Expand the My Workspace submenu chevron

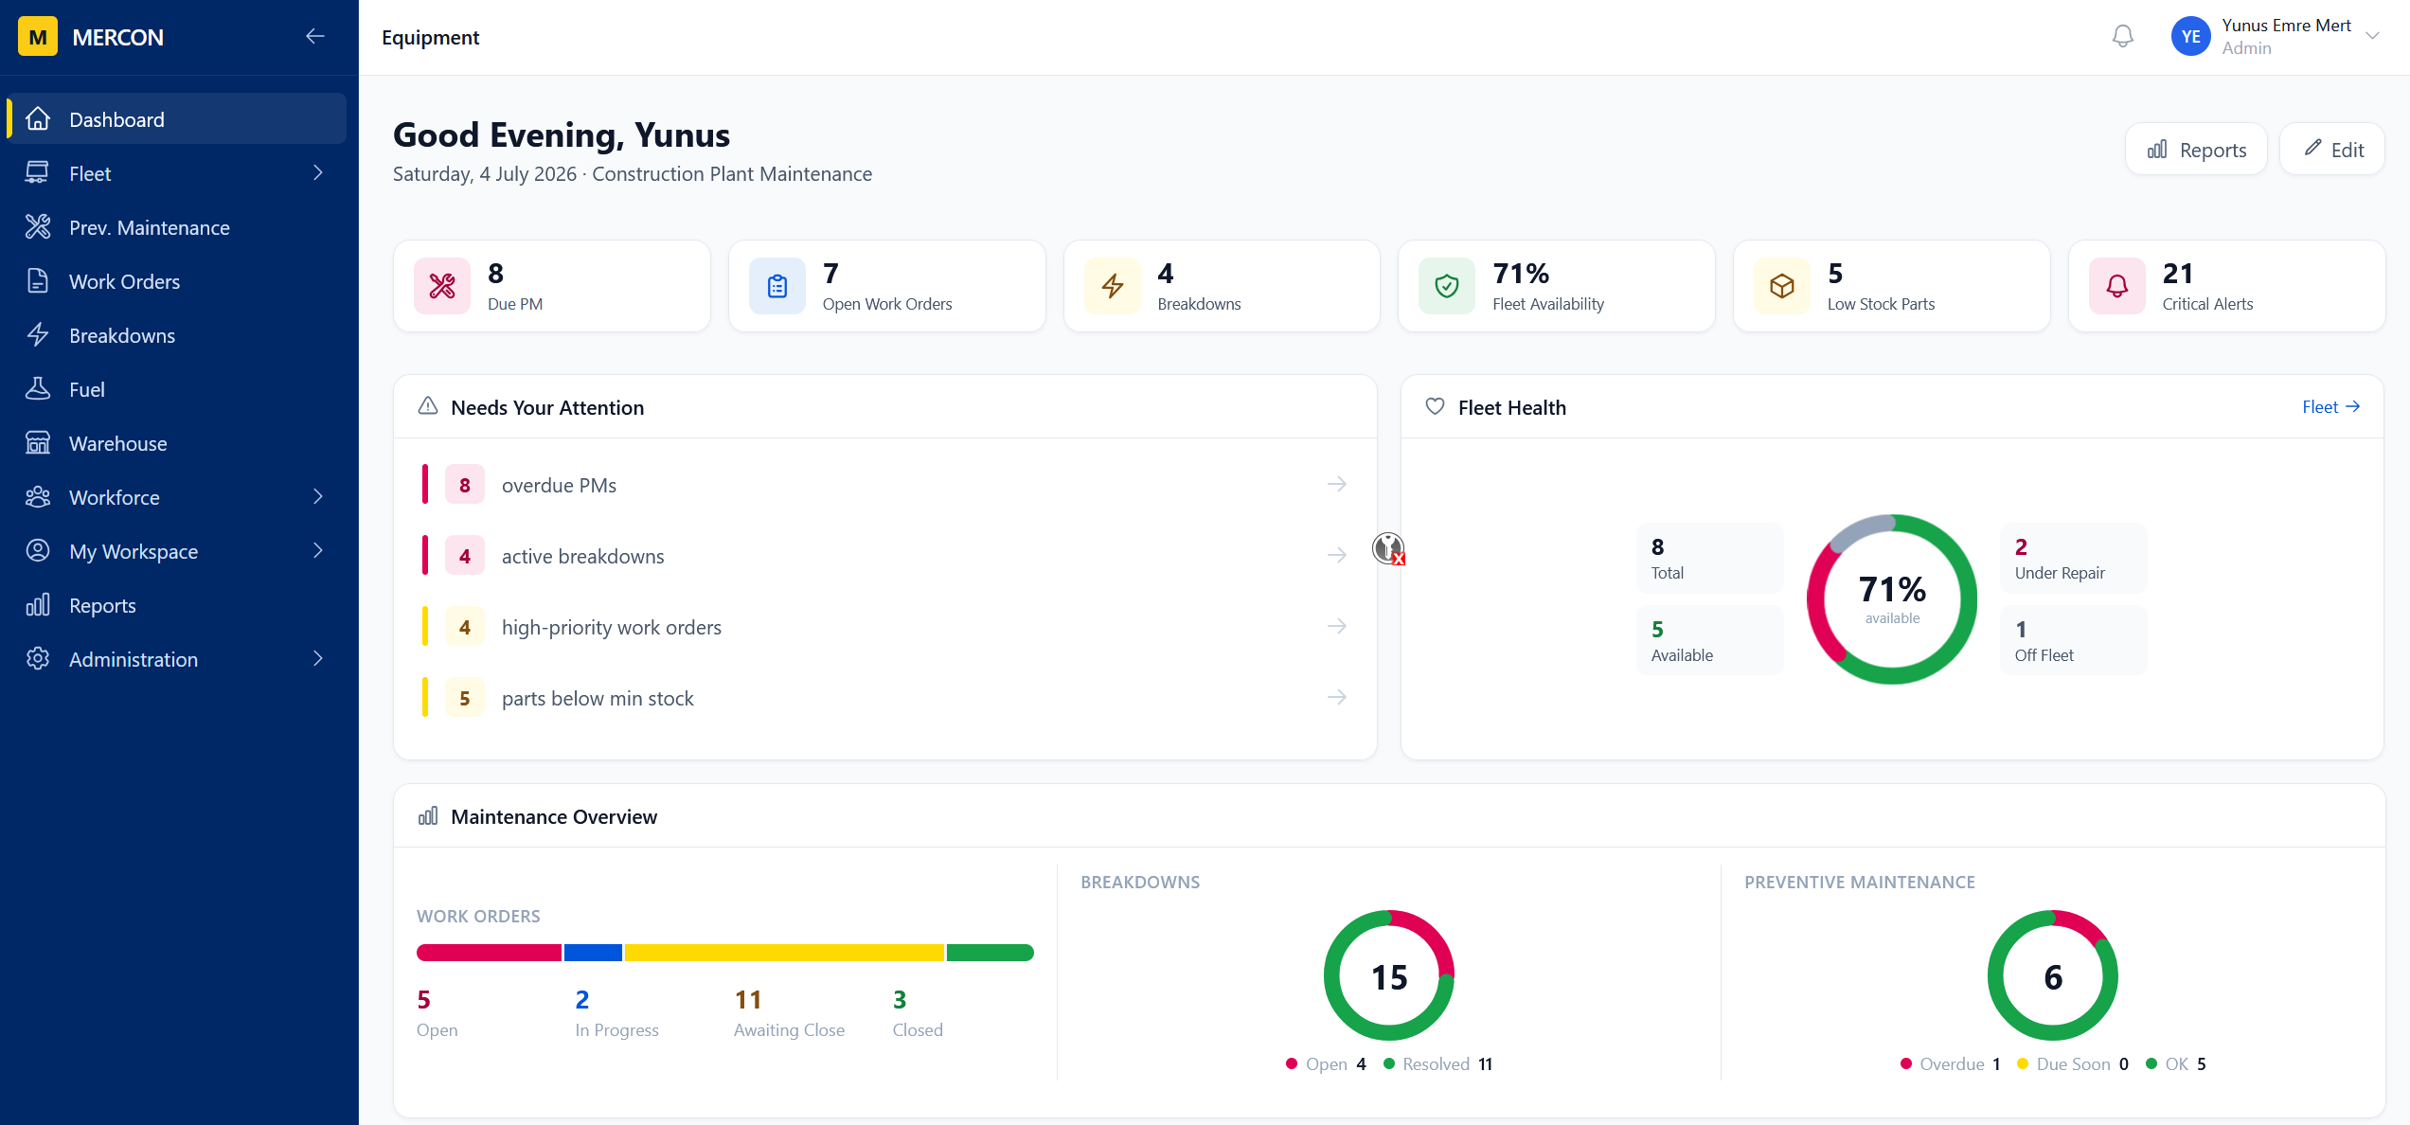[x=318, y=551]
